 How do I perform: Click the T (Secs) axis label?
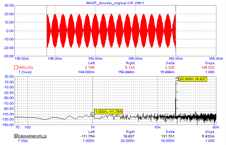tap(25, 72)
